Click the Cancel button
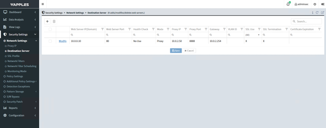 [x=189, y=51]
